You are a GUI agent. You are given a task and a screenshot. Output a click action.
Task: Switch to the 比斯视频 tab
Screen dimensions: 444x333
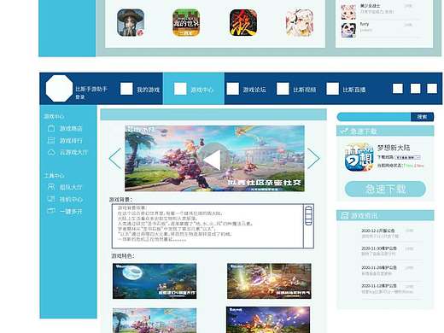pyautogui.click(x=296, y=89)
